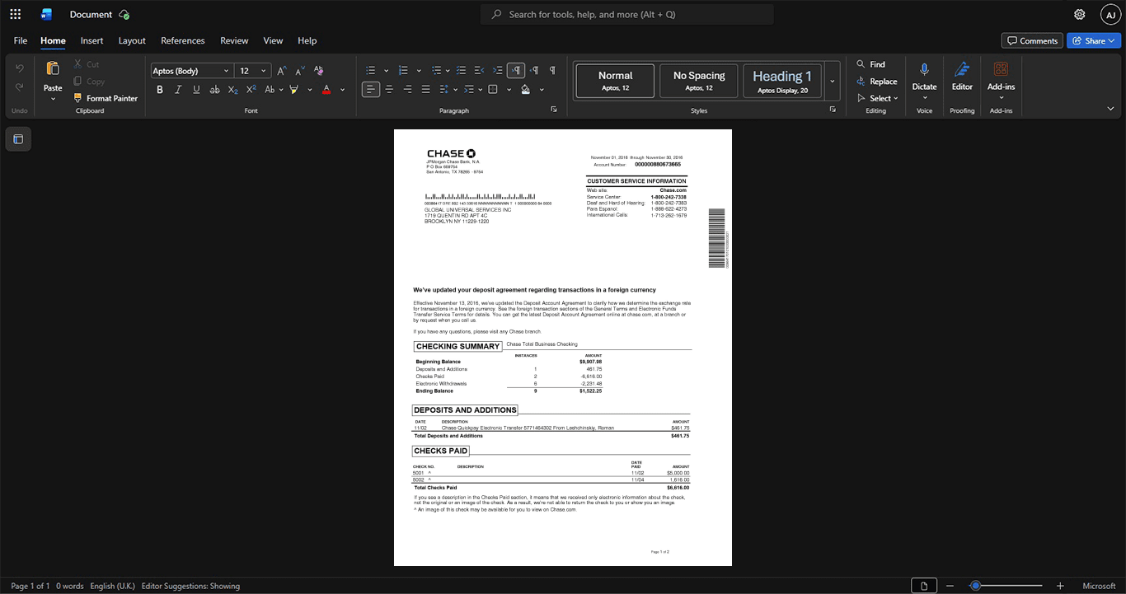This screenshot has width=1126, height=594.
Task: Click the Format Painter button
Action: point(106,98)
